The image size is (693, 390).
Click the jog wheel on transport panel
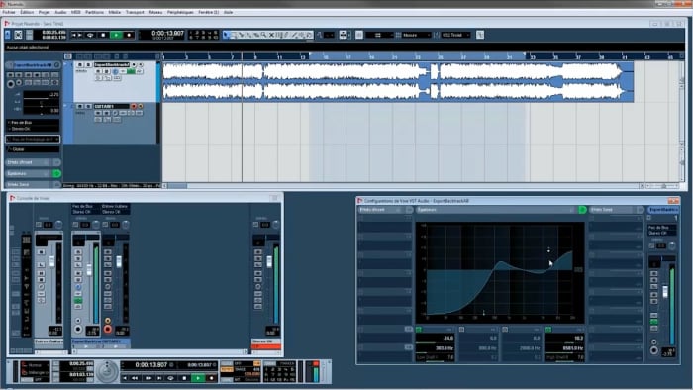click(x=107, y=372)
